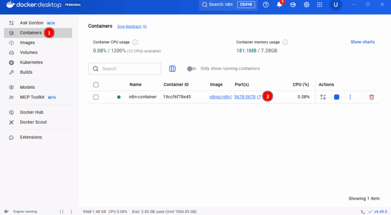The image size is (391, 215).
Task: Click Show charts link
Action: click(362, 42)
